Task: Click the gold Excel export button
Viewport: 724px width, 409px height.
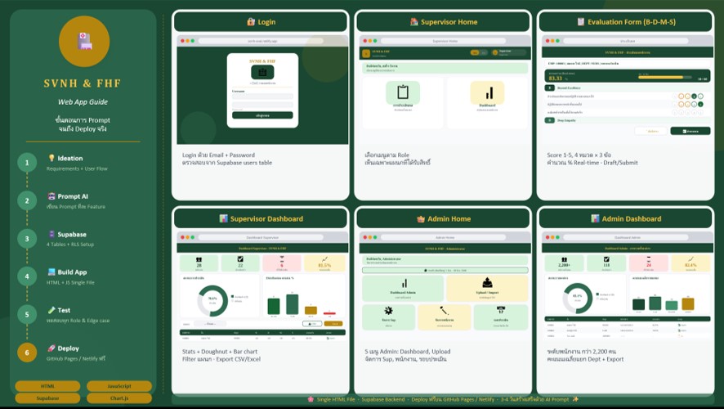Action: [x=333, y=323]
